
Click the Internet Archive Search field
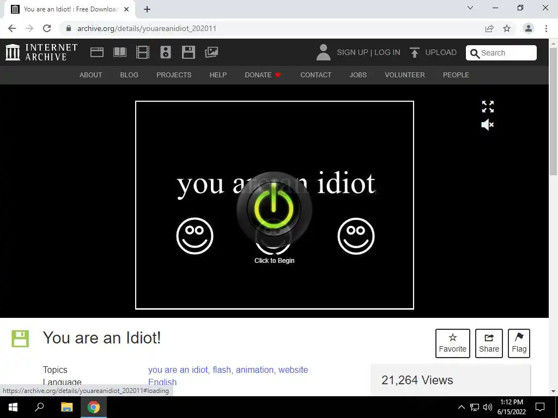pos(501,53)
